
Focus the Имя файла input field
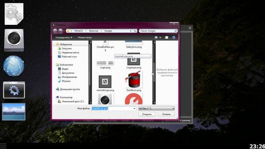pyautogui.click(x=113, y=108)
